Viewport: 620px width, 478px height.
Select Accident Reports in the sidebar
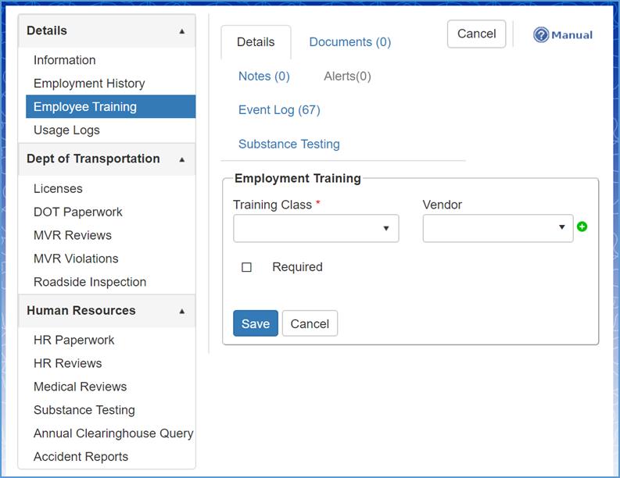click(81, 456)
